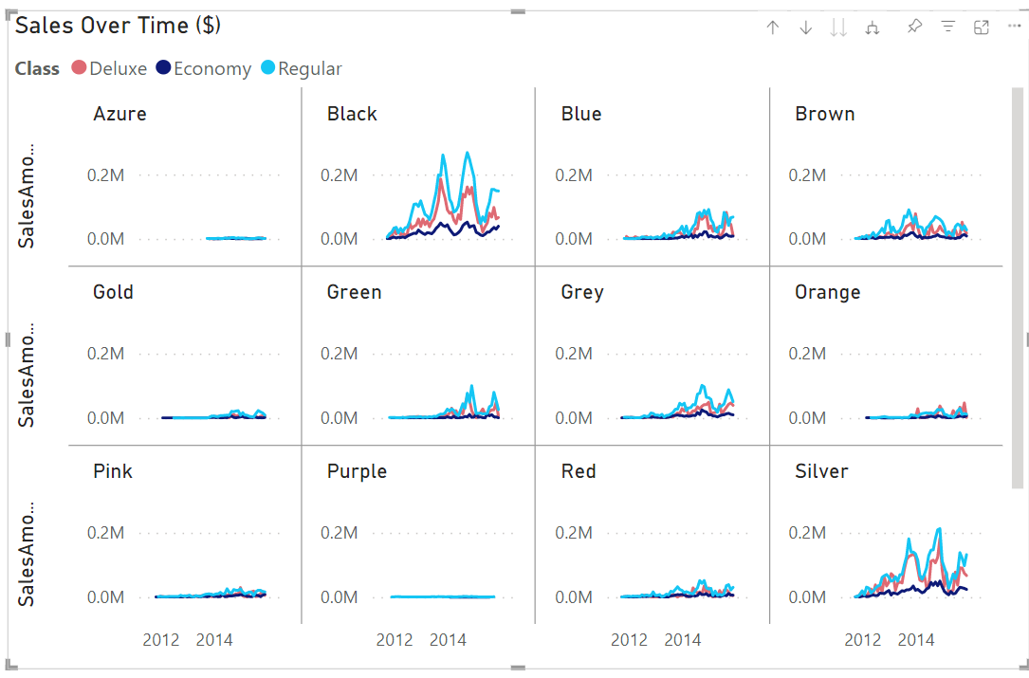The image size is (1029, 678).
Task: Click the Sales Over Time ($) title
Action: (x=119, y=26)
